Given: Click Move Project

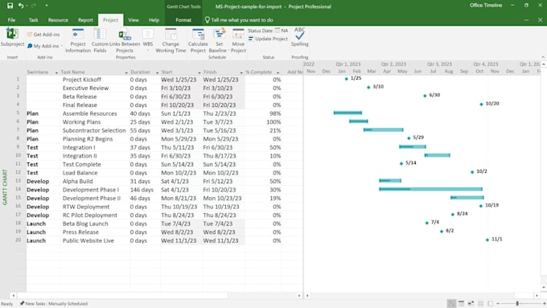Looking at the screenshot, I should [238, 41].
